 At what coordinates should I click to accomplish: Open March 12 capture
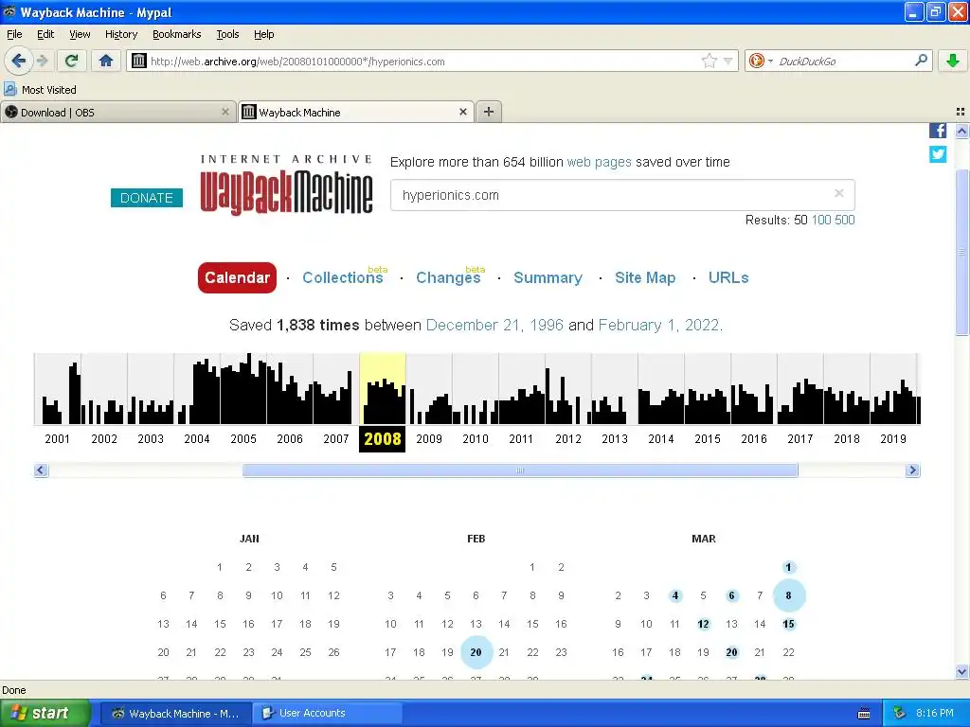pos(704,624)
